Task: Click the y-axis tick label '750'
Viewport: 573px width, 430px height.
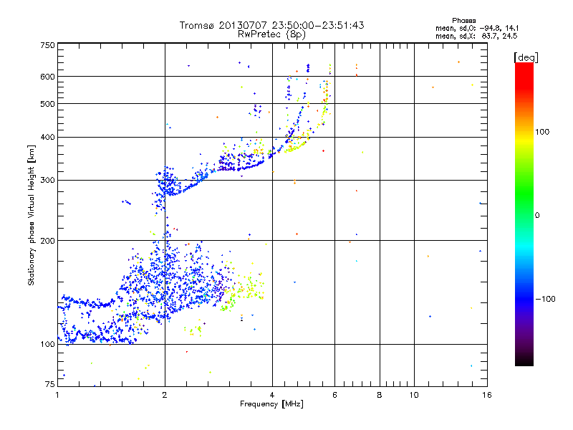Action: 47,45
